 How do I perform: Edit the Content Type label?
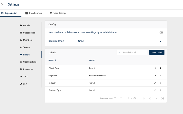[x=155, y=90]
